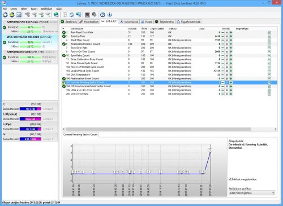Click green status icon of SAMSUNG SSD 830 disk

[5, 27]
